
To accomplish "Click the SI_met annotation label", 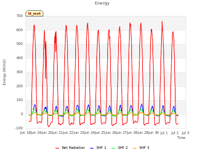I will 34,13.
